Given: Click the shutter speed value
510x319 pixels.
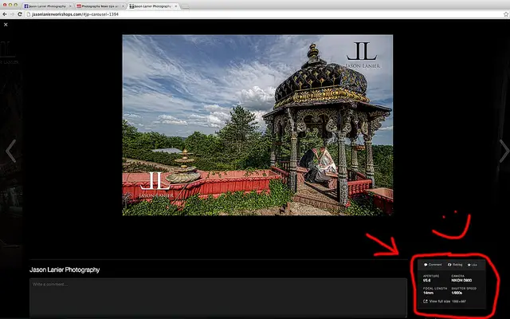Looking at the screenshot, I should click(x=457, y=293).
